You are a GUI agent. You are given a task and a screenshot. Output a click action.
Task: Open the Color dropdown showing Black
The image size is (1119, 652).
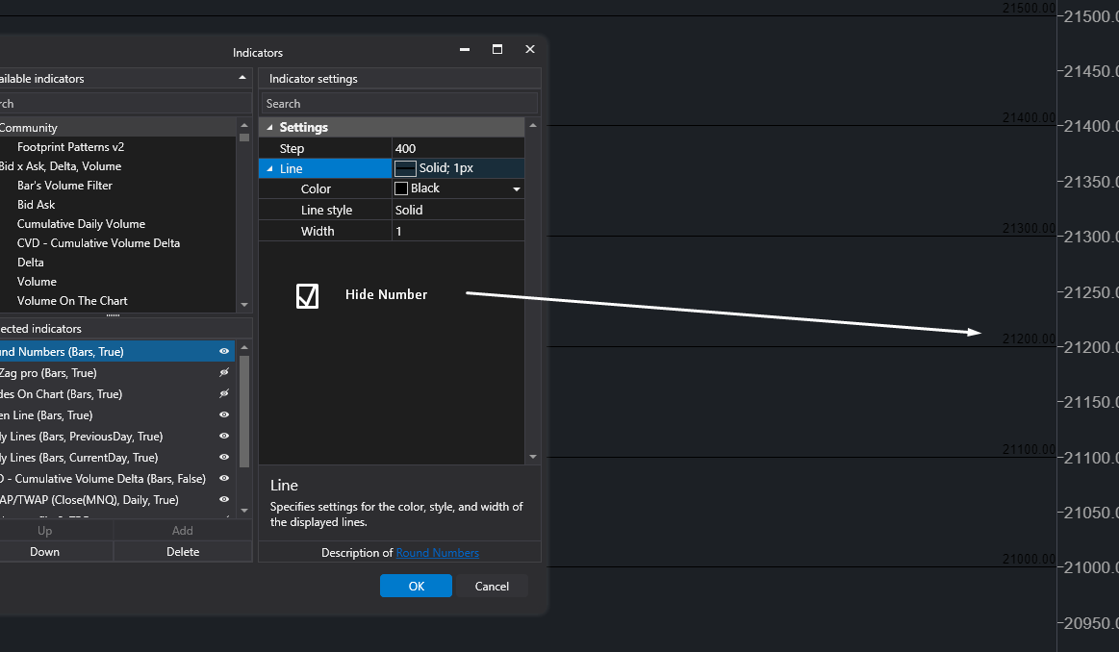[x=516, y=189]
